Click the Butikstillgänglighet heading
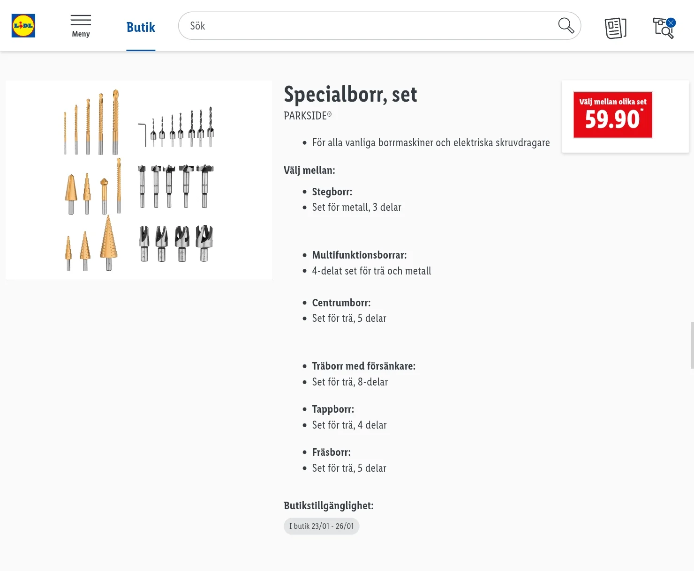The height and width of the screenshot is (571, 694). tap(329, 505)
